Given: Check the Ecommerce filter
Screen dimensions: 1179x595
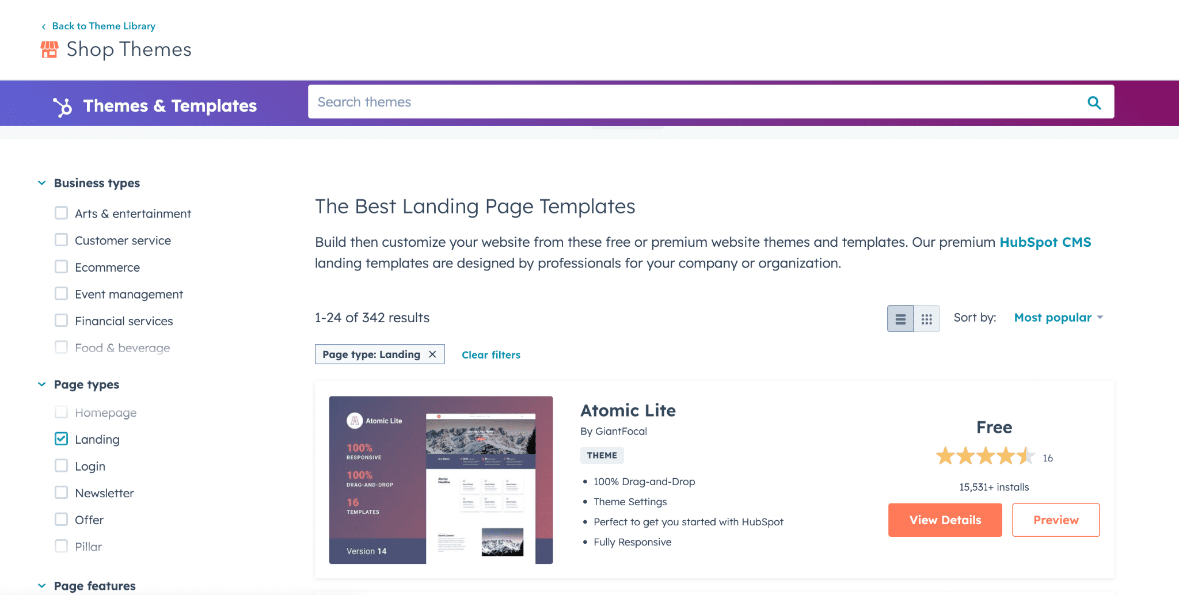Looking at the screenshot, I should pyautogui.click(x=61, y=267).
